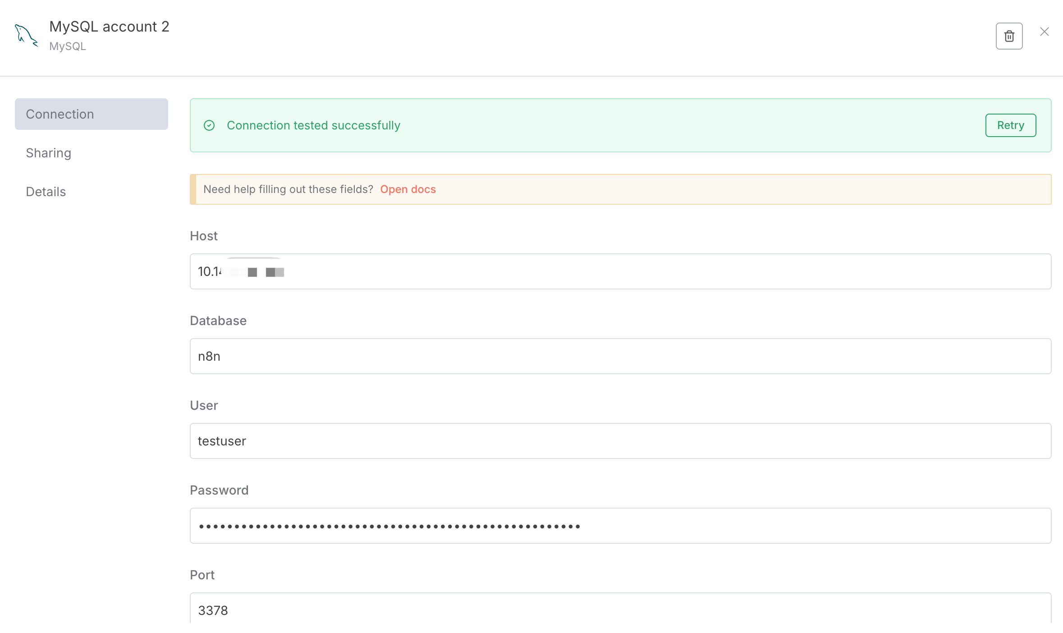Click the User field with testuser
This screenshot has height=633, width=1063.
pyautogui.click(x=620, y=441)
